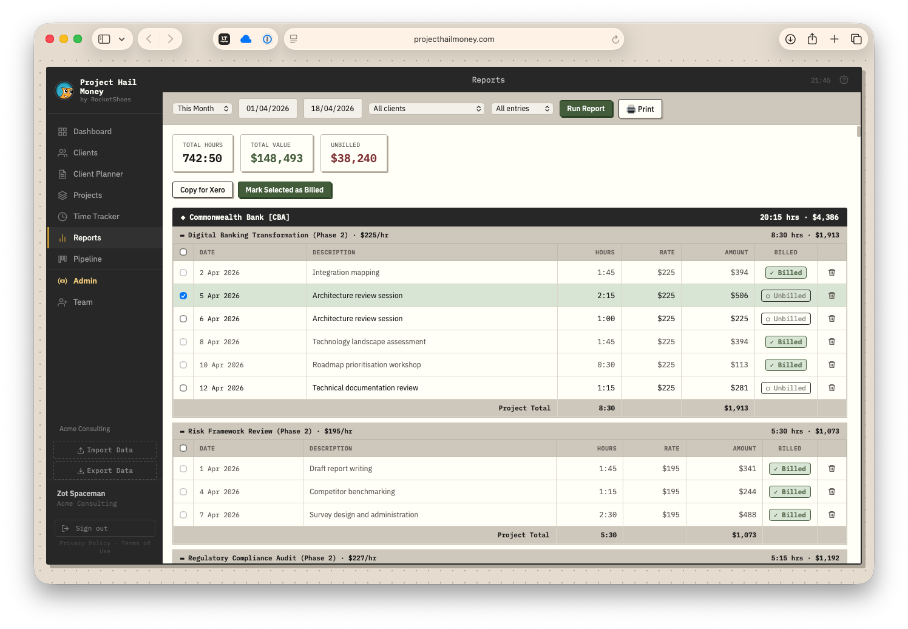Viewport: 908px width, 629px height.
Task: Click the help question mark icon
Action: click(x=843, y=80)
